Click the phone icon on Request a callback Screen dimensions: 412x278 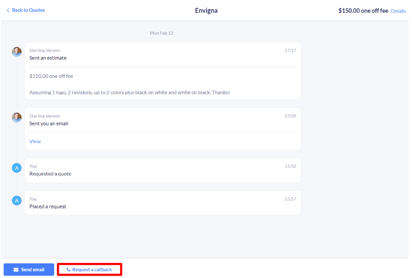coord(68,270)
